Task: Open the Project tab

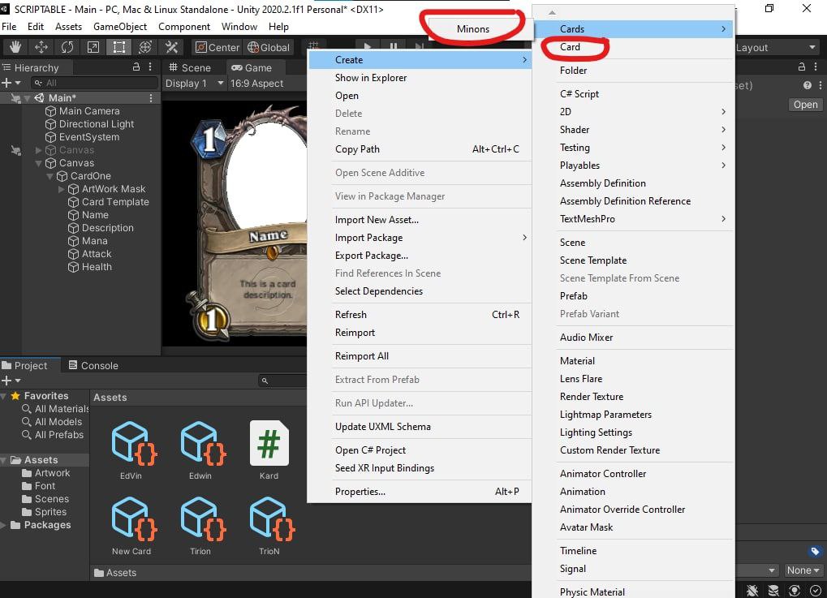Action: point(25,365)
